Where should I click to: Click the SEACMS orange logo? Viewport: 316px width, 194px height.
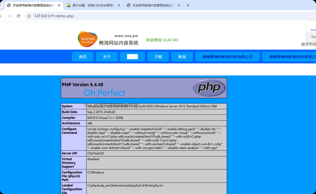(x=88, y=39)
